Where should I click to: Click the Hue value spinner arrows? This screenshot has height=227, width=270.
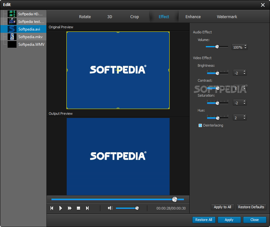pyautogui.click(x=244, y=118)
